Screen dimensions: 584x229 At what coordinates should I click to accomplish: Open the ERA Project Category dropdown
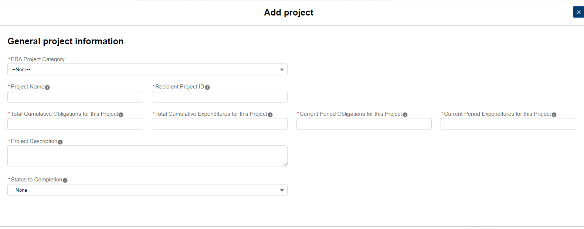tap(147, 69)
